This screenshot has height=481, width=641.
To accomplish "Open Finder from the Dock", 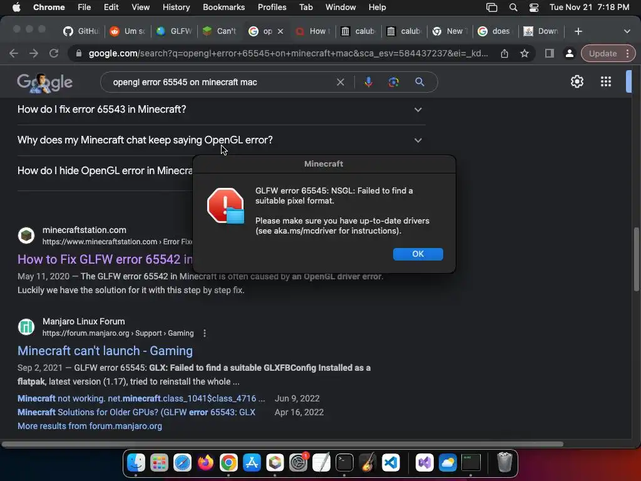I will pos(136,463).
